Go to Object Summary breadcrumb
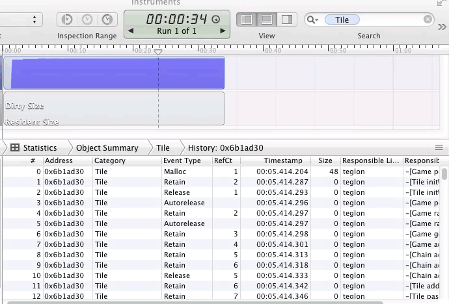The width and height of the screenshot is (449, 304). click(x=107, y=147)
